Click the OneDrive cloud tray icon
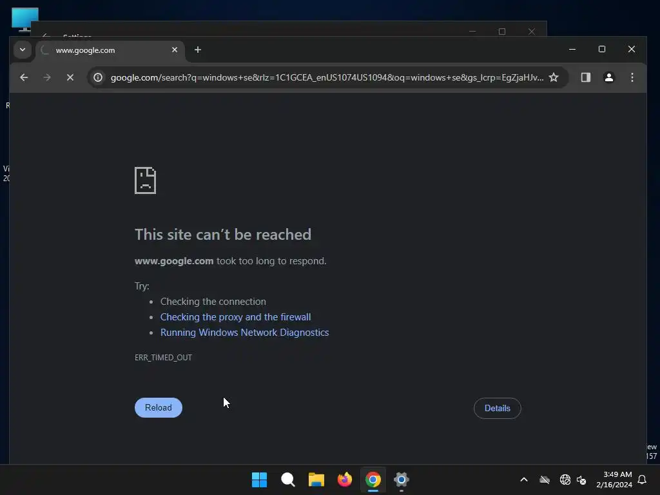 (545, 480)
